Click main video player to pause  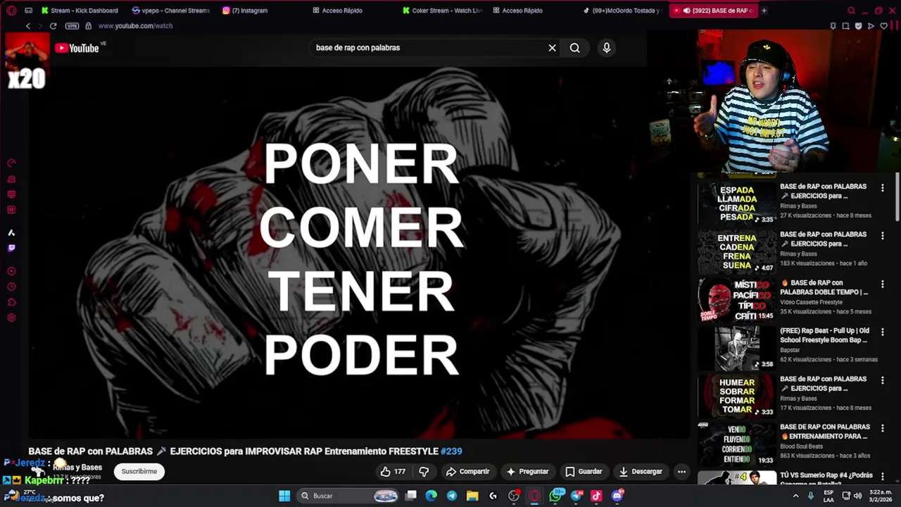point(359,254)
